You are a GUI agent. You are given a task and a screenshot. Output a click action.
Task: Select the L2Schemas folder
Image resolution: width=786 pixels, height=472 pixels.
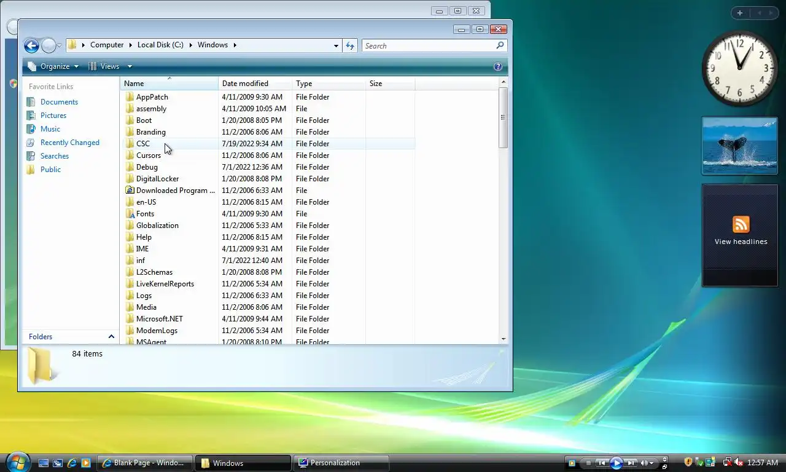154,272
